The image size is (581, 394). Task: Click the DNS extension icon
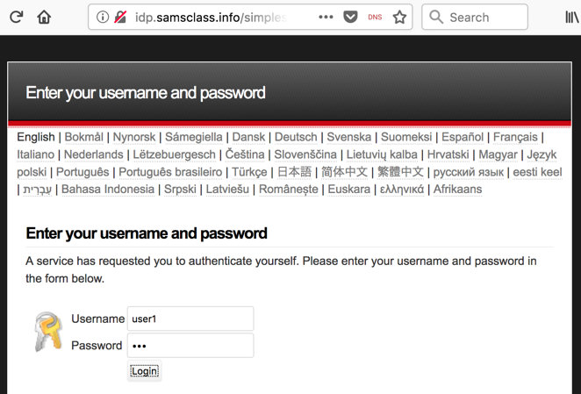click(x=375, y=17)
